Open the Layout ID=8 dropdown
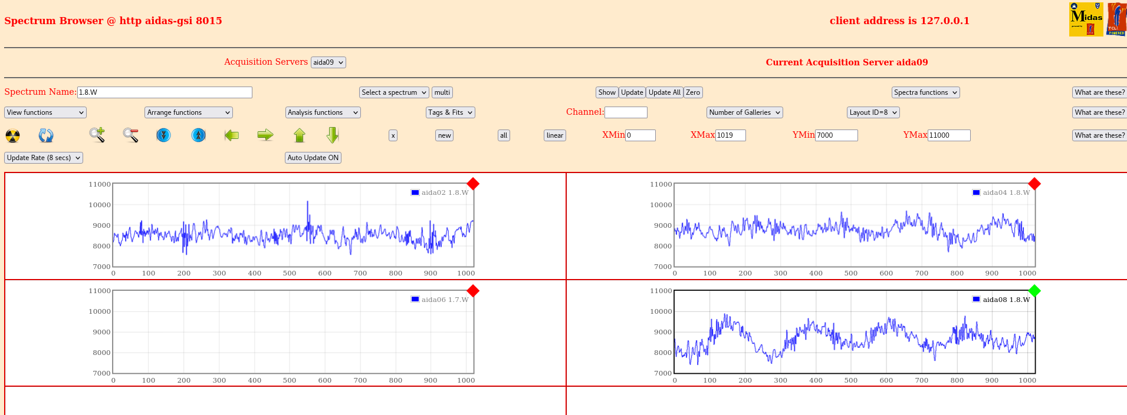 [x=873, y=112]
